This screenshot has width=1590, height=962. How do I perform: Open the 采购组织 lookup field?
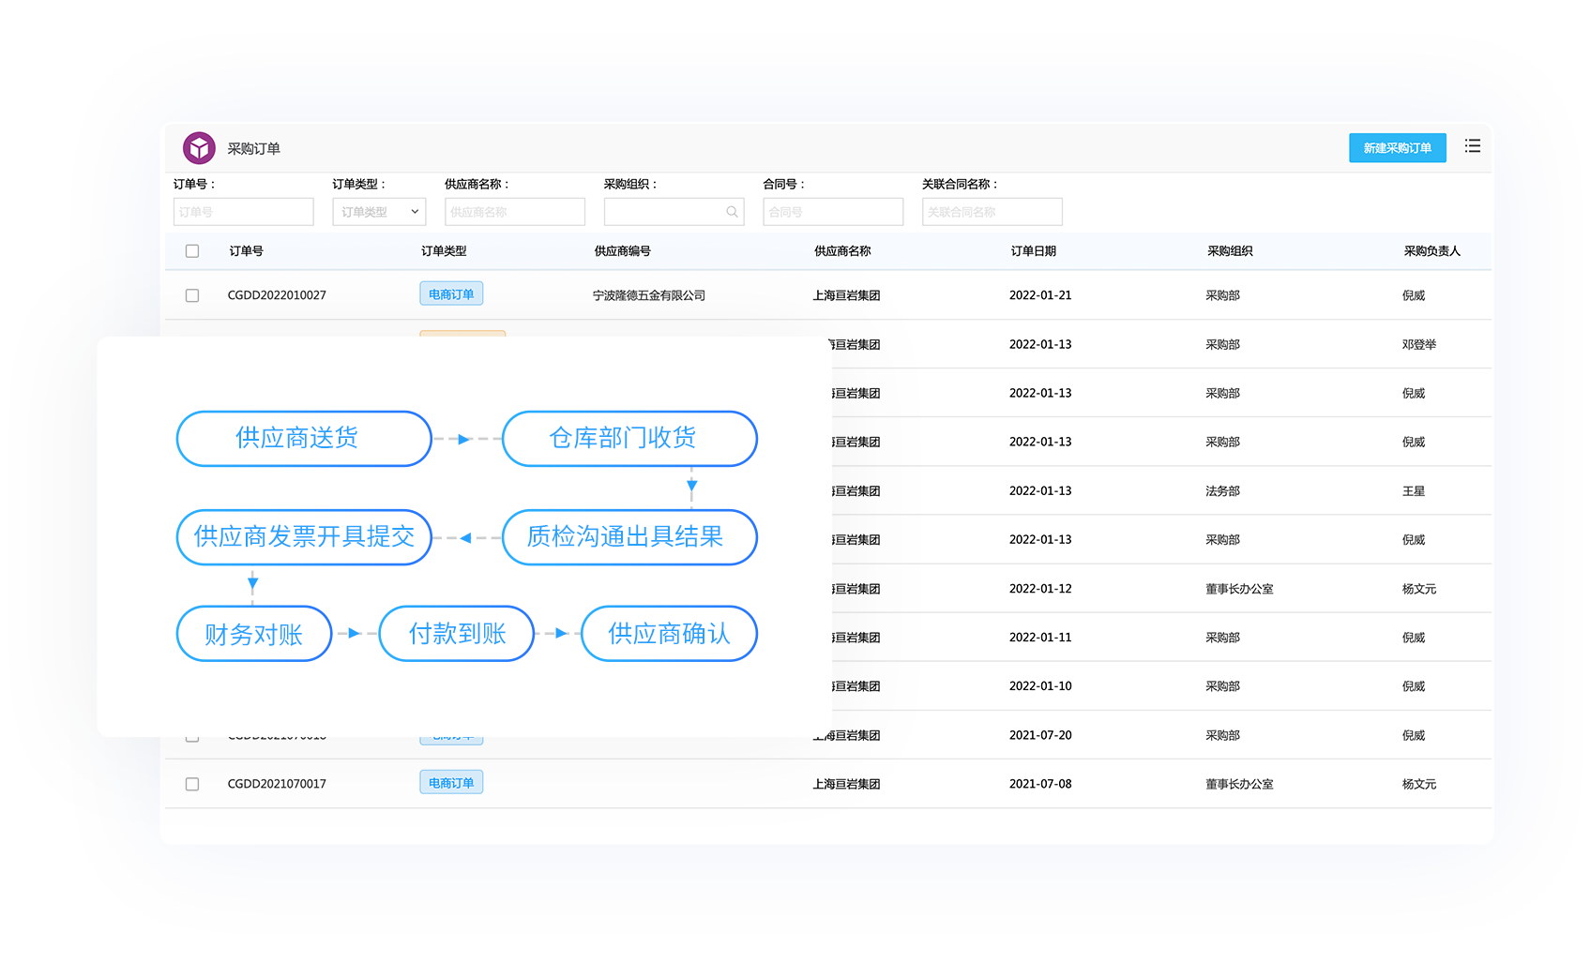[x=664, y=212]
